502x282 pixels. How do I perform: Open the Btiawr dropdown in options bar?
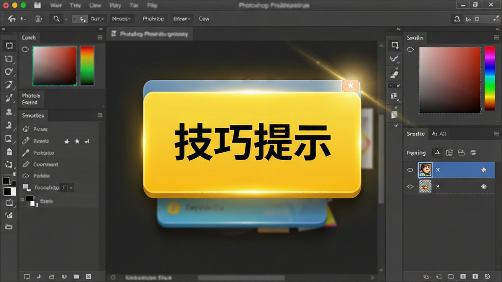tap(181, 19)
